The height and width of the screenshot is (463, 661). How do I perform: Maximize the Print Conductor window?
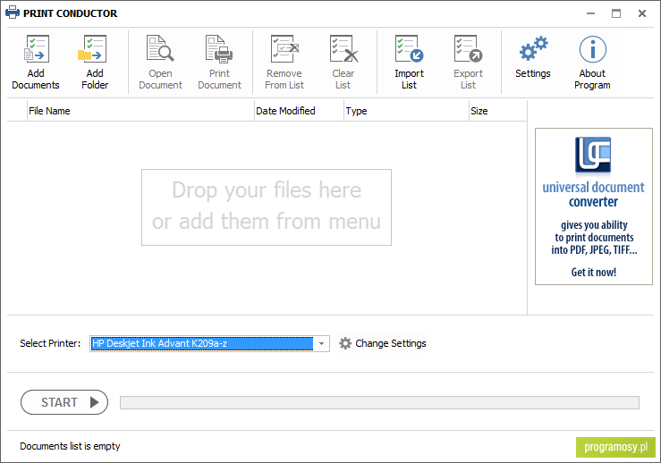point(616,13)
